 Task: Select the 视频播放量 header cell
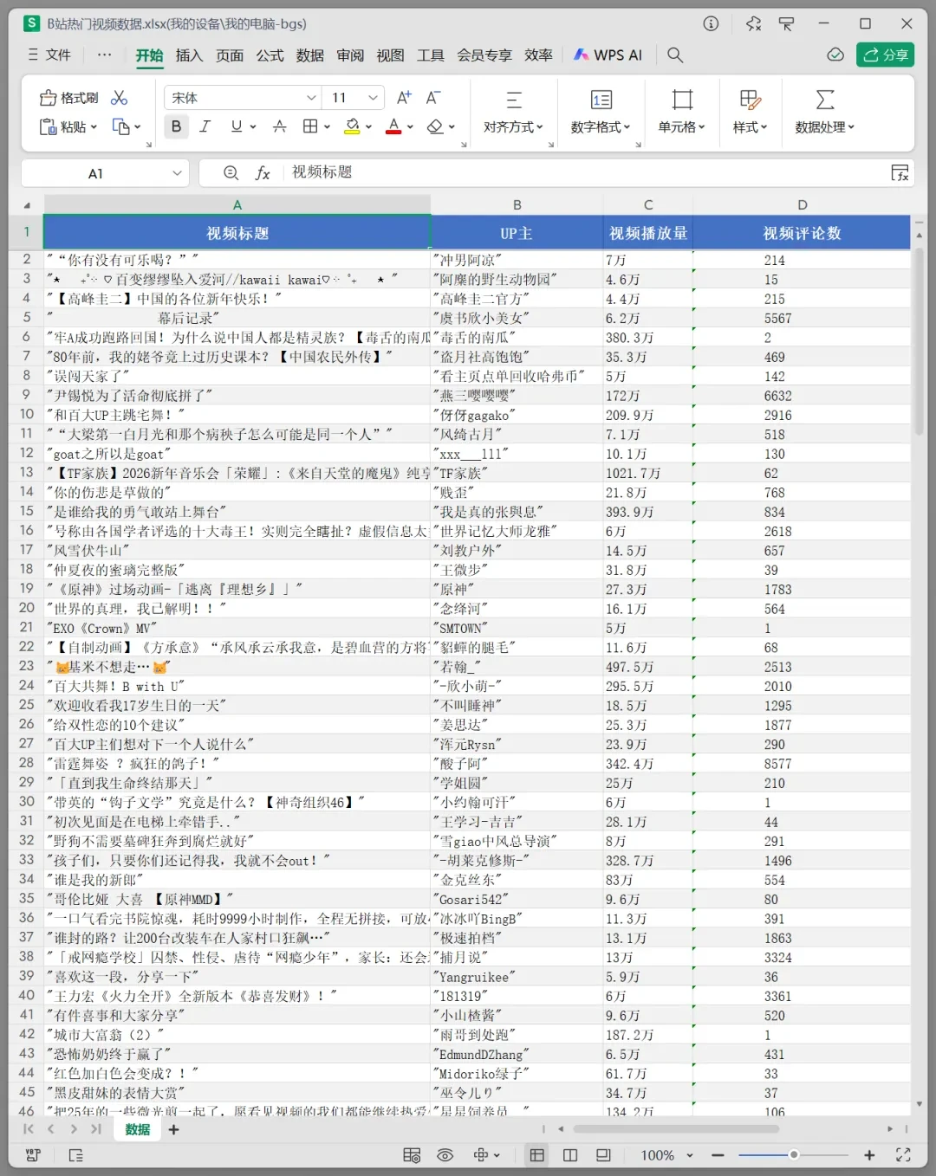(648, 233)
